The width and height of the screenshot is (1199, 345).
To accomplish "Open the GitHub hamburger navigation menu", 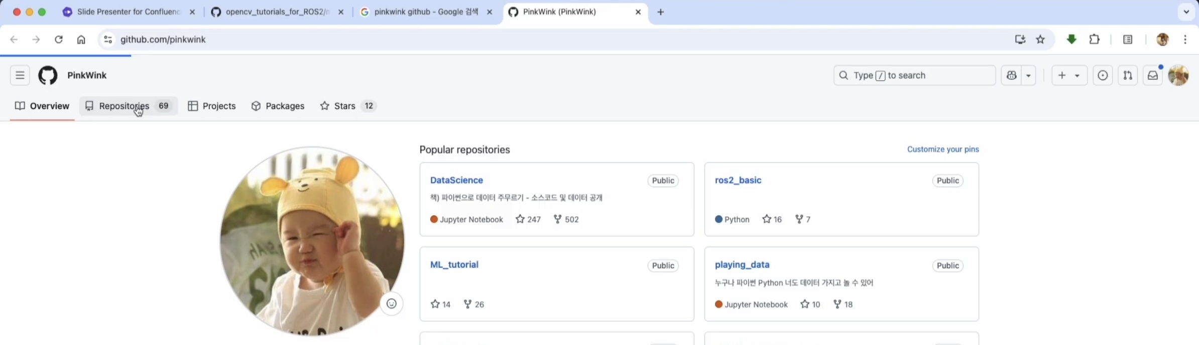I will pos(20,75).
